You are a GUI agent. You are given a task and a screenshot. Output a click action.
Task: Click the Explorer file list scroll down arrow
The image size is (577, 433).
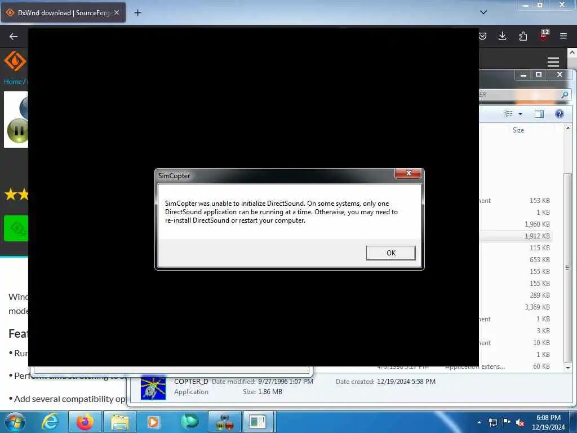coord(568,368)
